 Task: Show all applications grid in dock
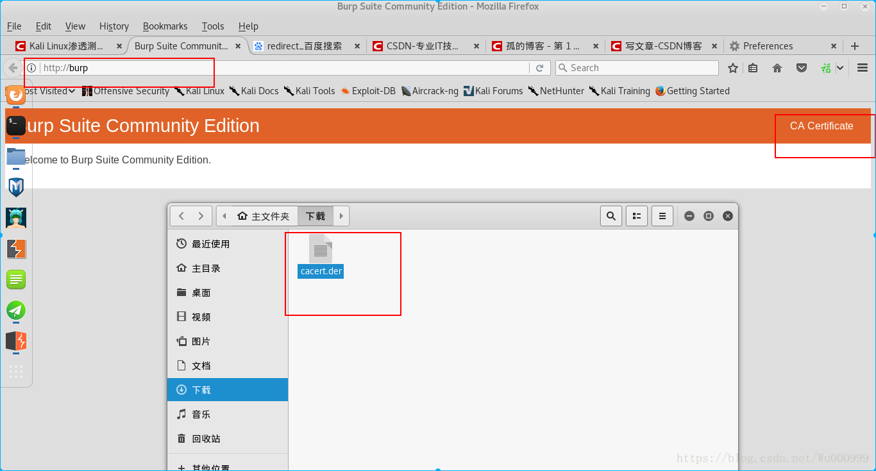(16, 372)
